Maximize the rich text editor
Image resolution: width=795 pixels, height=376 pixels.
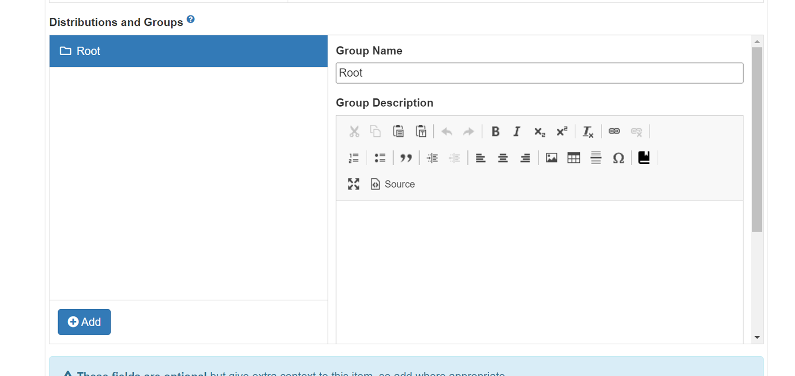click(354, 184)
